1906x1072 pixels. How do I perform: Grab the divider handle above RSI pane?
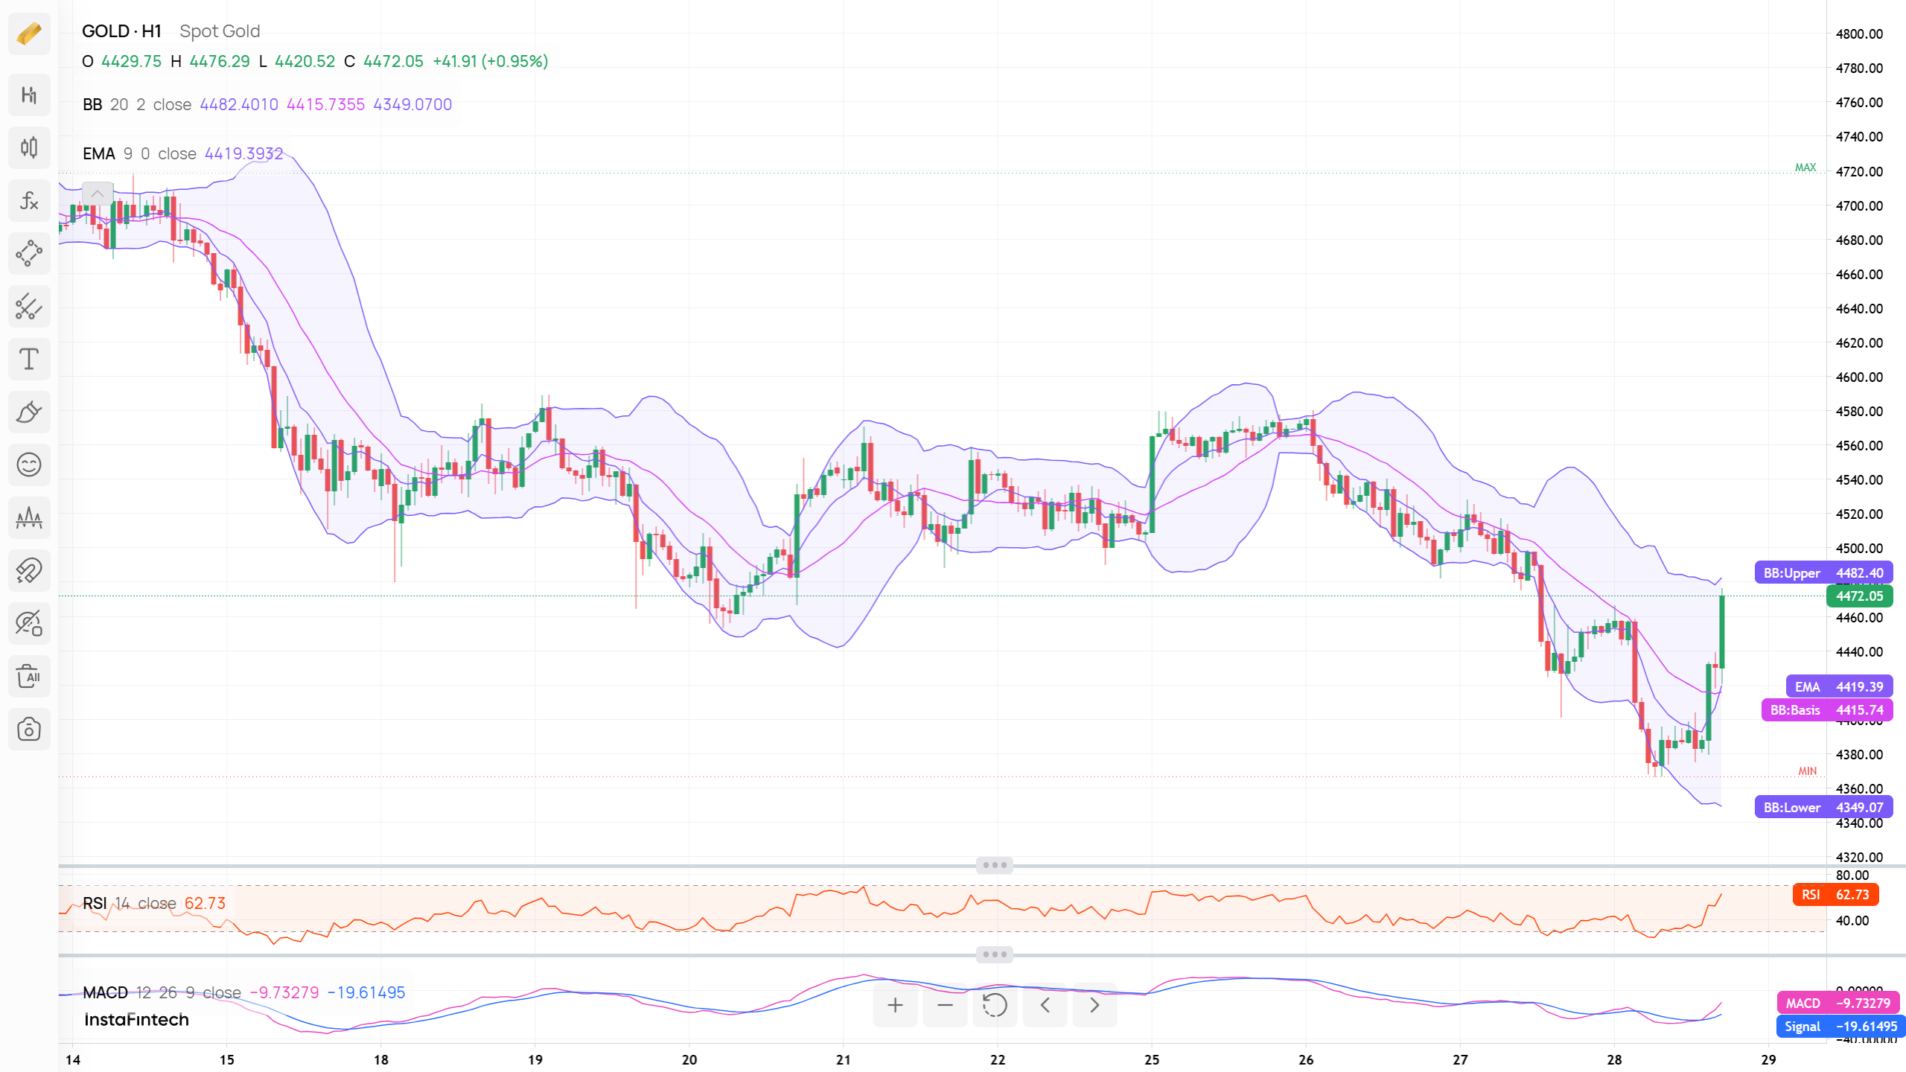[995, 865]
